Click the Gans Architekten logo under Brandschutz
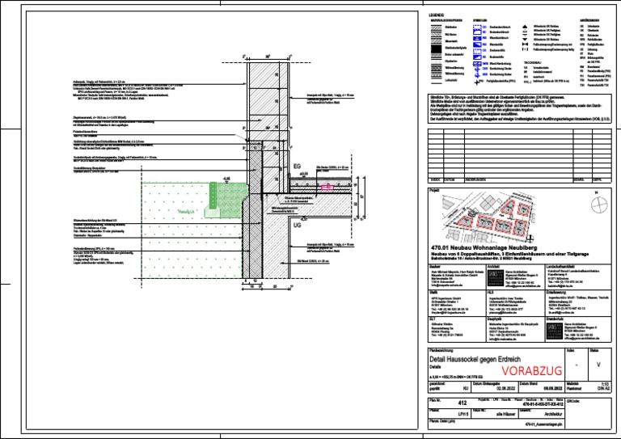The image size is (621, 439). pos(554,331)
